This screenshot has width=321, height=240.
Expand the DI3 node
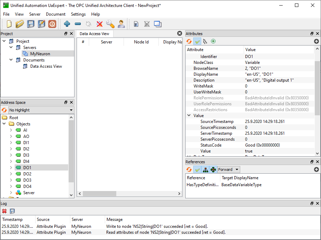coord(11,155)
